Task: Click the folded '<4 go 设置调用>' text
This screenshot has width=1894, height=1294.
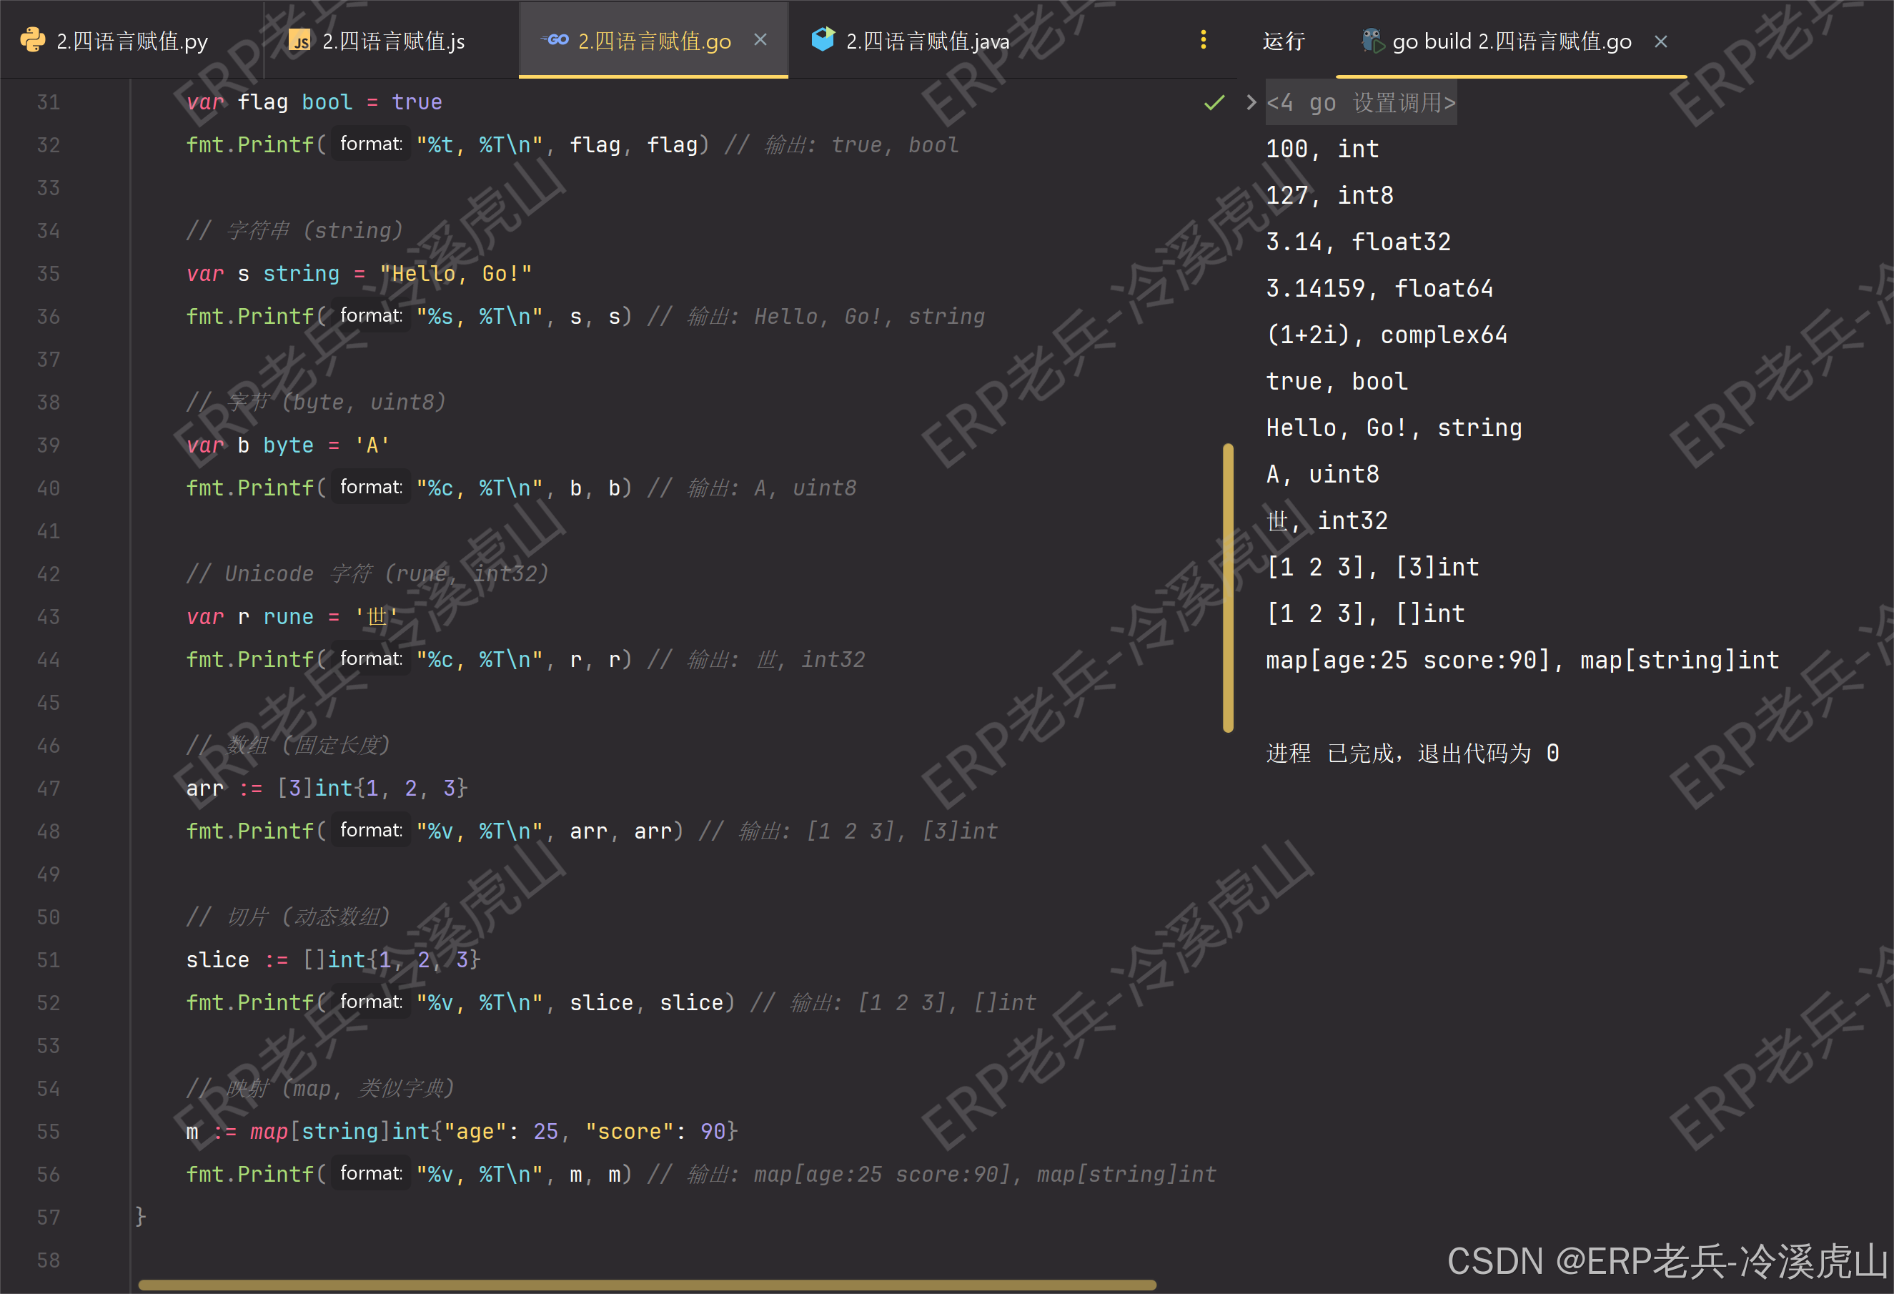Action: tap(1360, 103)
